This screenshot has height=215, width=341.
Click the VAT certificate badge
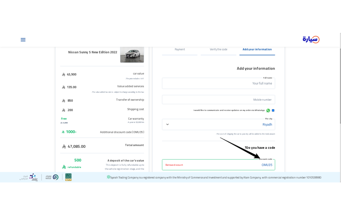coord(68,177)
